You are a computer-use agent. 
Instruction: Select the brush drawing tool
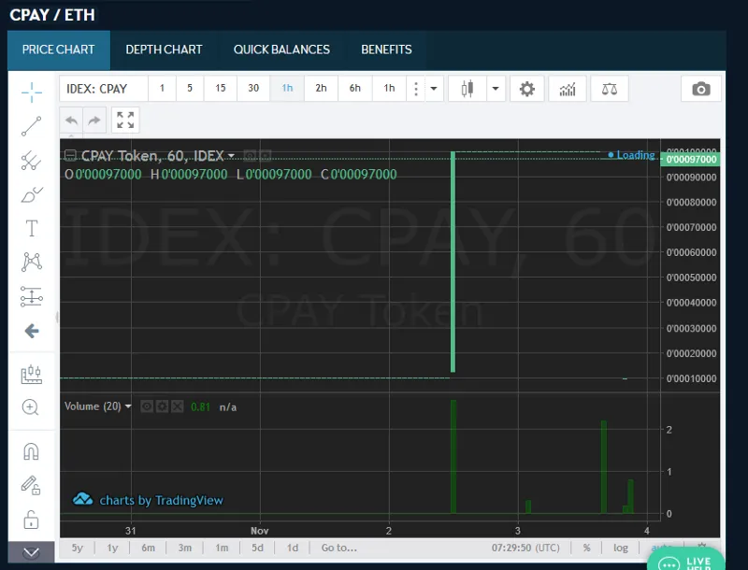pos(32,194)
